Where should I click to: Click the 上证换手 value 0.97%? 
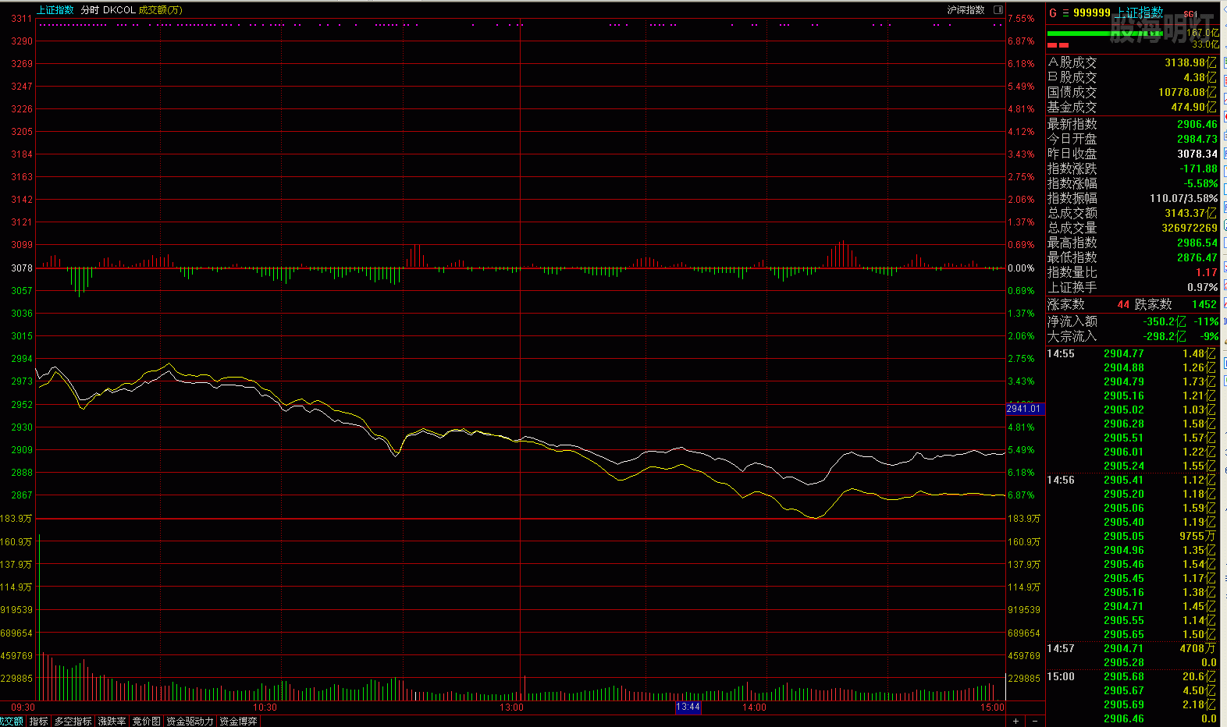[x=1202, y=287]
